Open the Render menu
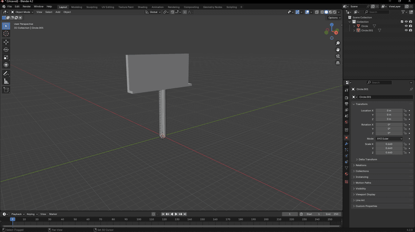 [x=27, y=7]
